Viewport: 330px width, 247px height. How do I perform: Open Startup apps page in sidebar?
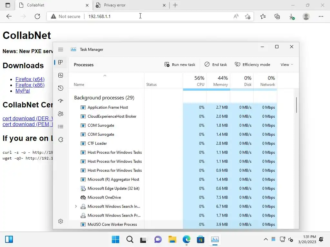[x=61, y=101]
